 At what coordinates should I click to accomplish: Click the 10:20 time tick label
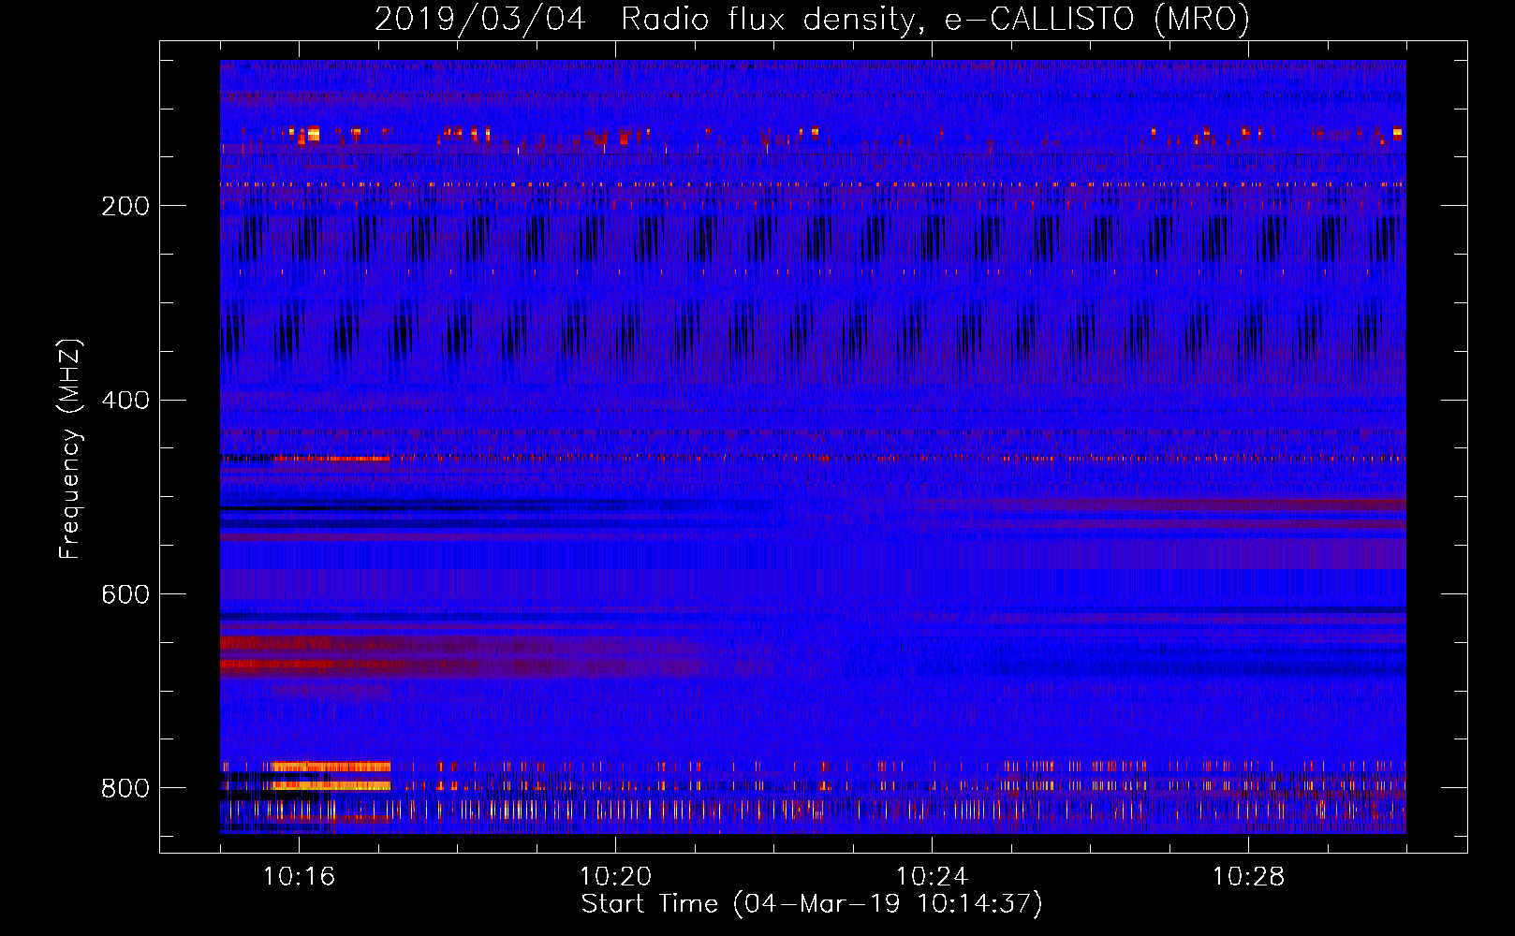pos(615,877)
